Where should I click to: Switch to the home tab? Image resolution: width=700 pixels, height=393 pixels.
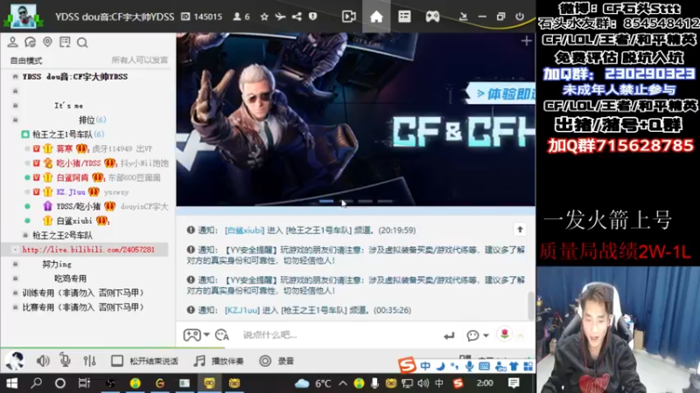[x=376, y=17]
